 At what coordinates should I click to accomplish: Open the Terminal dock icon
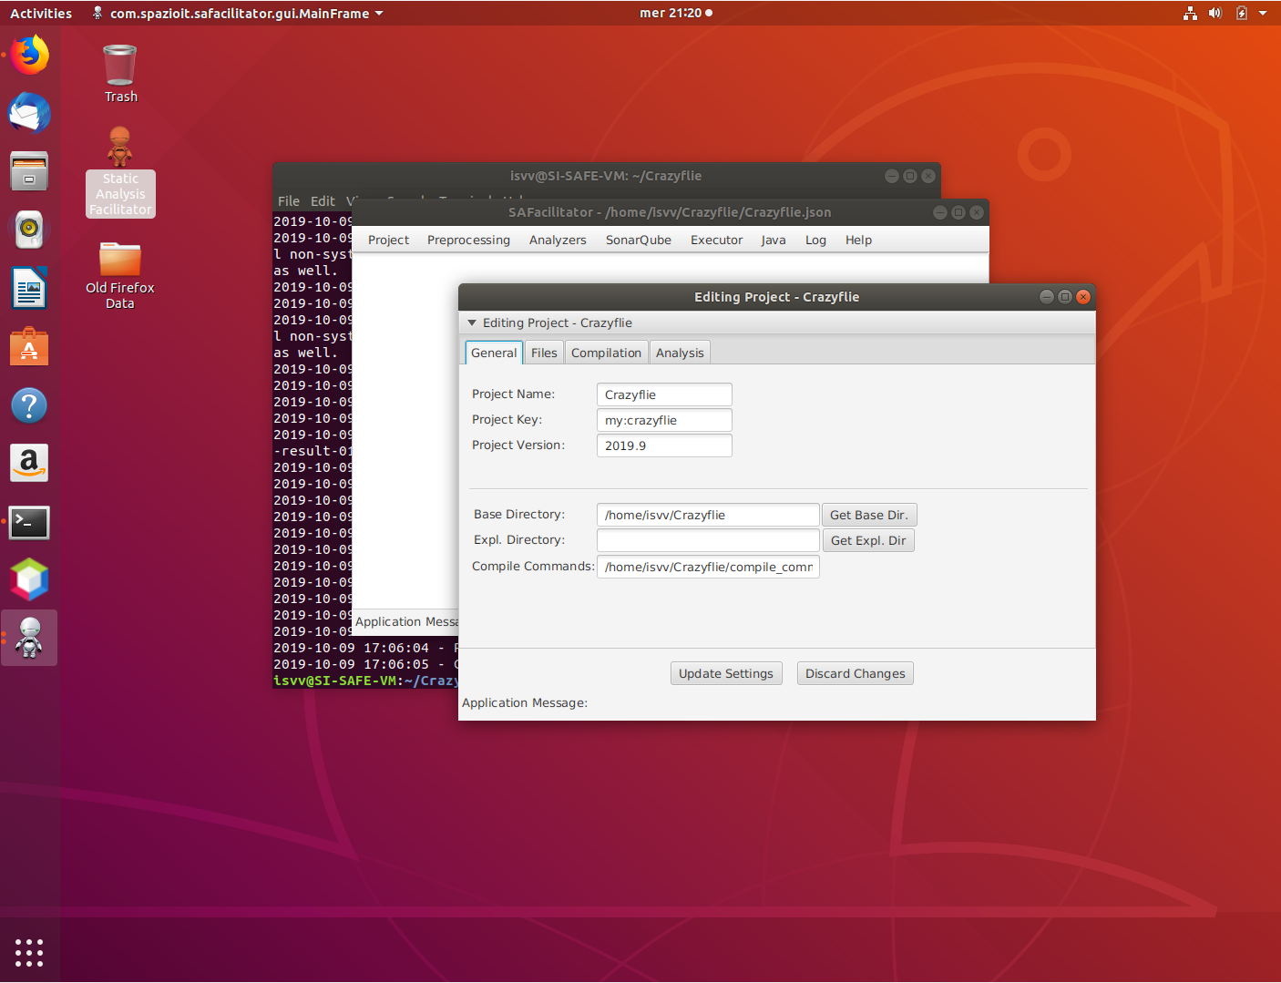[29, 522]
